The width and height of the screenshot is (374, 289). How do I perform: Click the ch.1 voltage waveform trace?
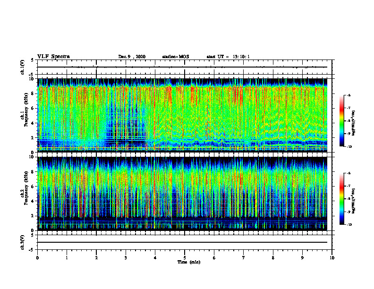[x=182, y=67]
